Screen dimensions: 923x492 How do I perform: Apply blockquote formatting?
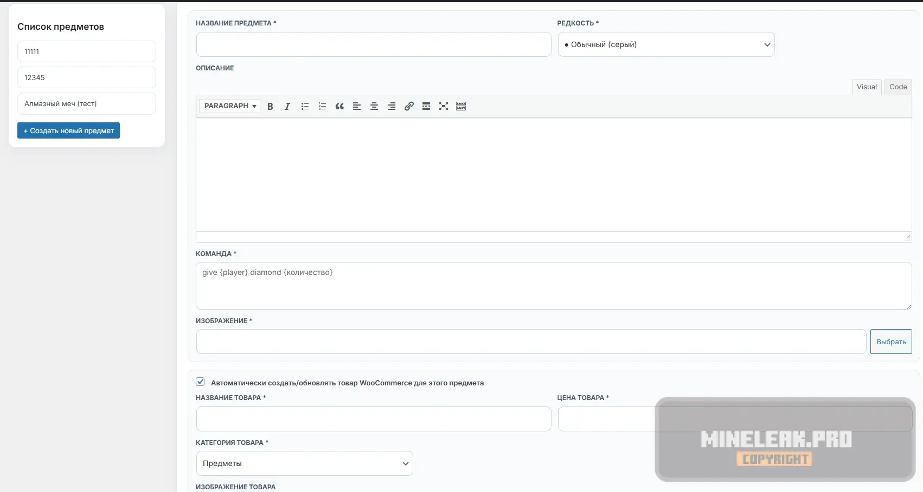tap(339, 106)
